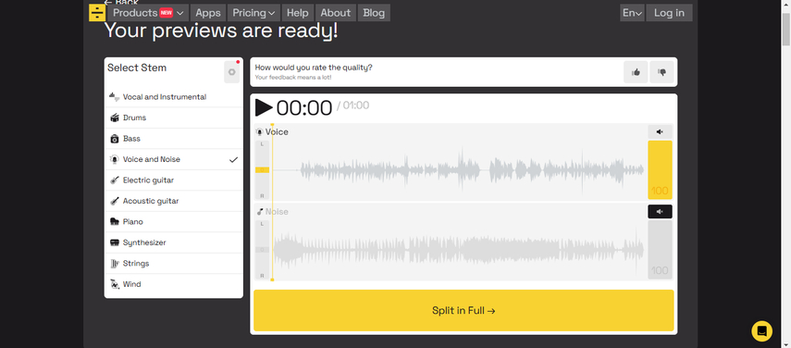Screen dimensions: 791x348
Task: Play the audio preview
Action: coord(264,107)
